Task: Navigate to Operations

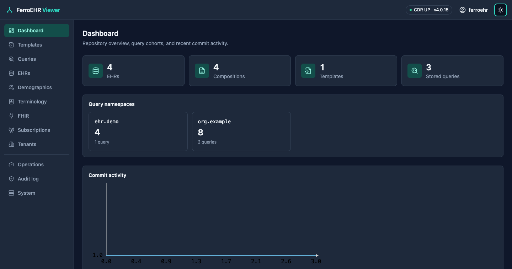Action: tap(37, 165)
